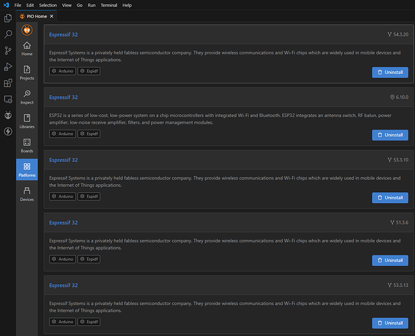Open the Terminal menu
The height and width of the screenshot is (336, 415).
(109, 5)
